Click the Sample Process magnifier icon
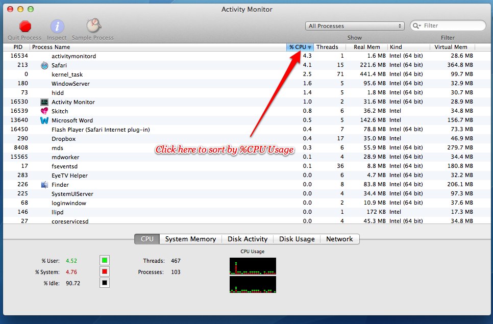493x324 pixels. tap(94, 26)
